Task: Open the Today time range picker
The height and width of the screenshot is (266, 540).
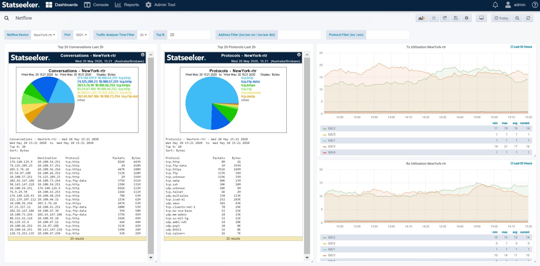Action: point(501,18)
